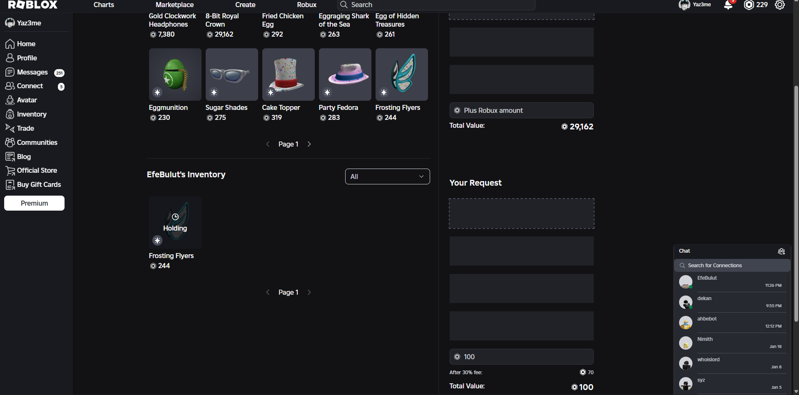
Task: Click the Gold Clockwork Headphones name
Action: pos(172,20)
